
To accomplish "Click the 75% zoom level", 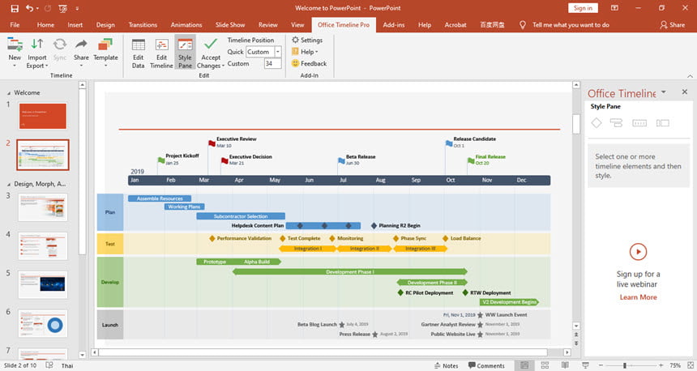I will (x=675, y=365).
